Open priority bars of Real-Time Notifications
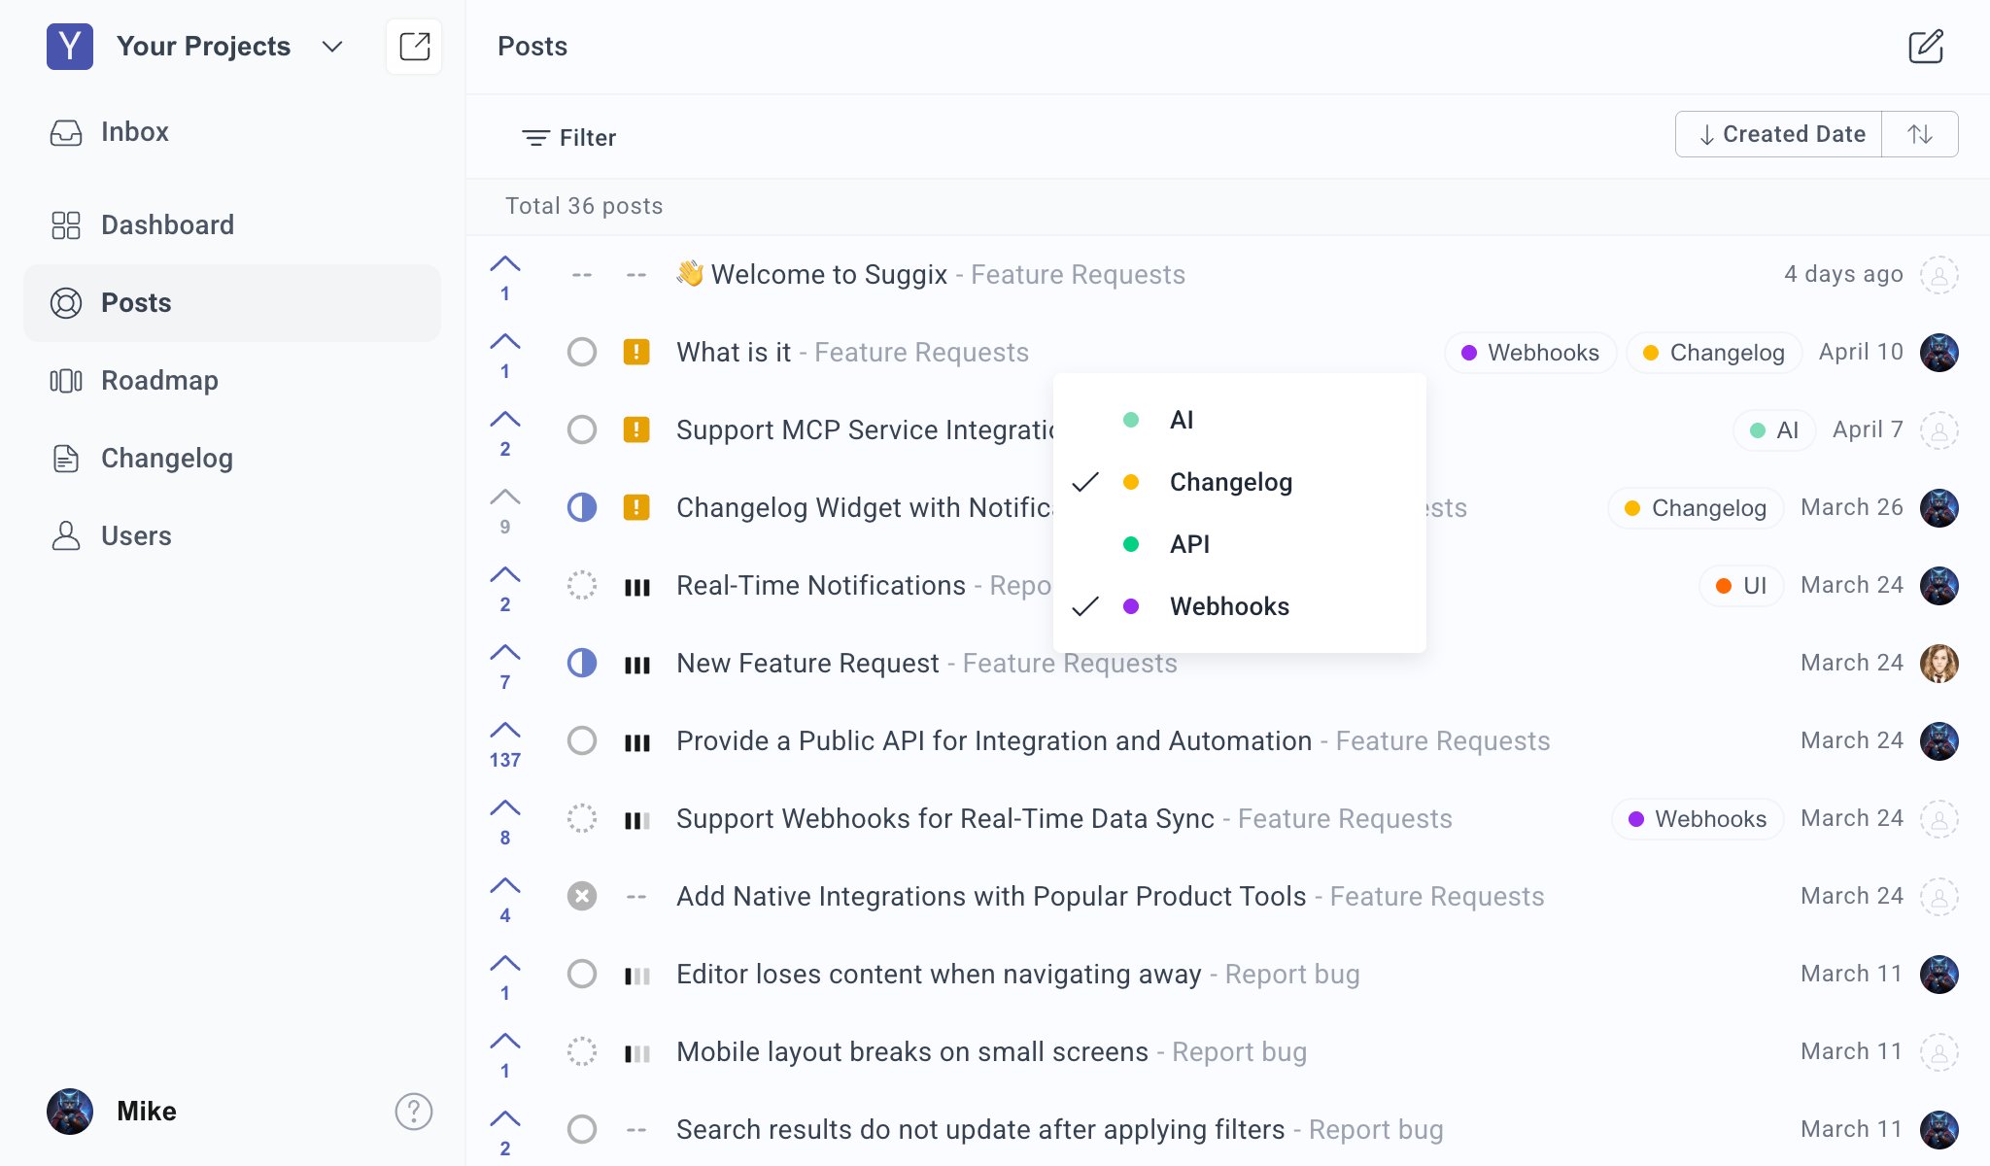This screenshot has height=1166, width=1990. [x=636, y=587]
